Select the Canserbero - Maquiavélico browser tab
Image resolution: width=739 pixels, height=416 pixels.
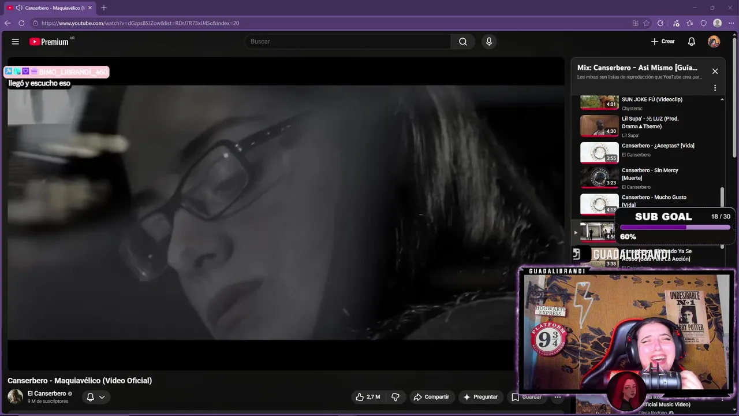(x=50, y=8)
